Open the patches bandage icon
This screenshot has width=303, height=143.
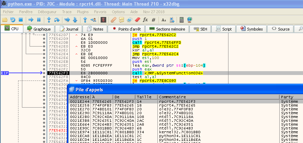point(114,20)
